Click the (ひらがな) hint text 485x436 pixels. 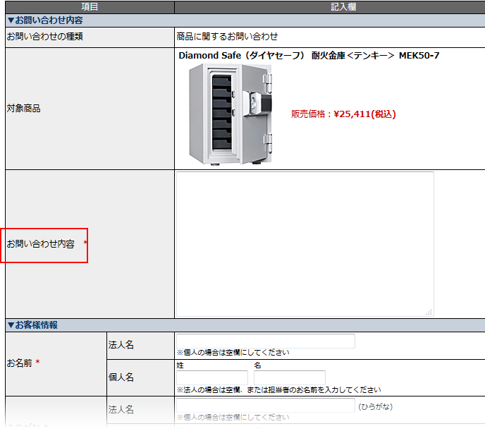pos(375,406)
